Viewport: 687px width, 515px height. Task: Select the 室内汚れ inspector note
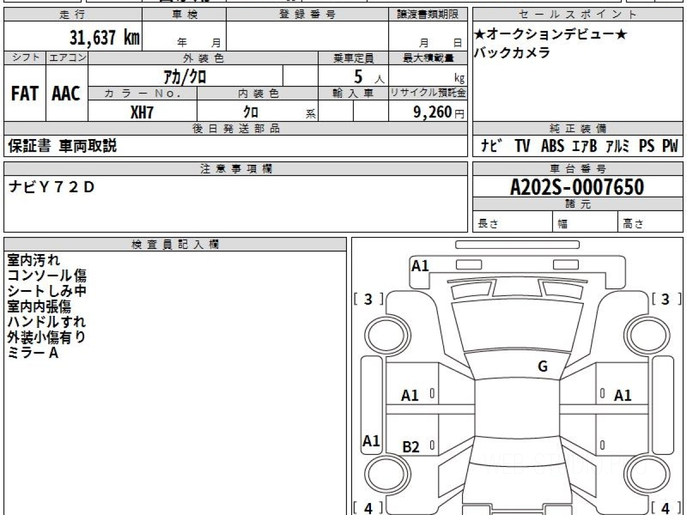pyautogui.click(x=33, y=260)
